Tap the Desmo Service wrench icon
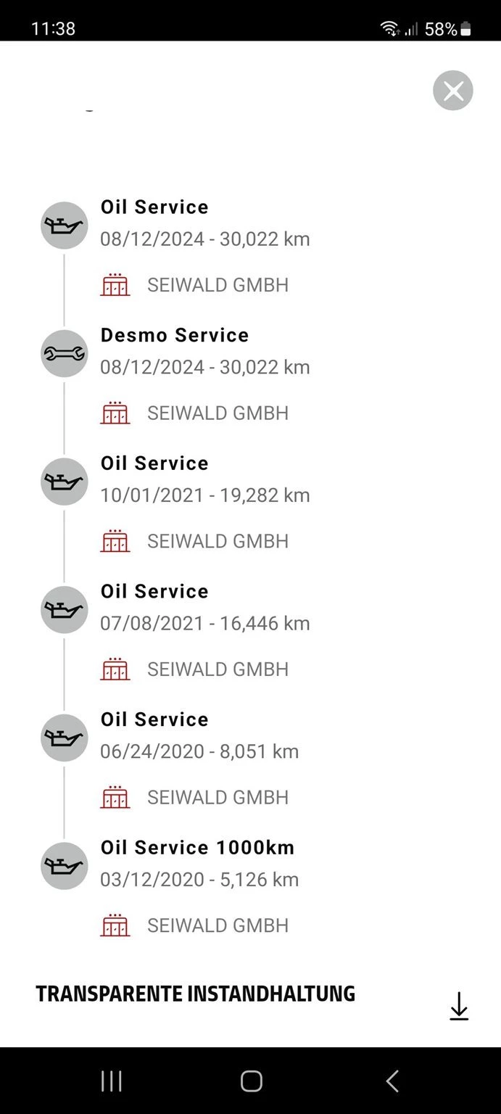This screenshot has width=501, height=1114. click(x=65, y=354)
